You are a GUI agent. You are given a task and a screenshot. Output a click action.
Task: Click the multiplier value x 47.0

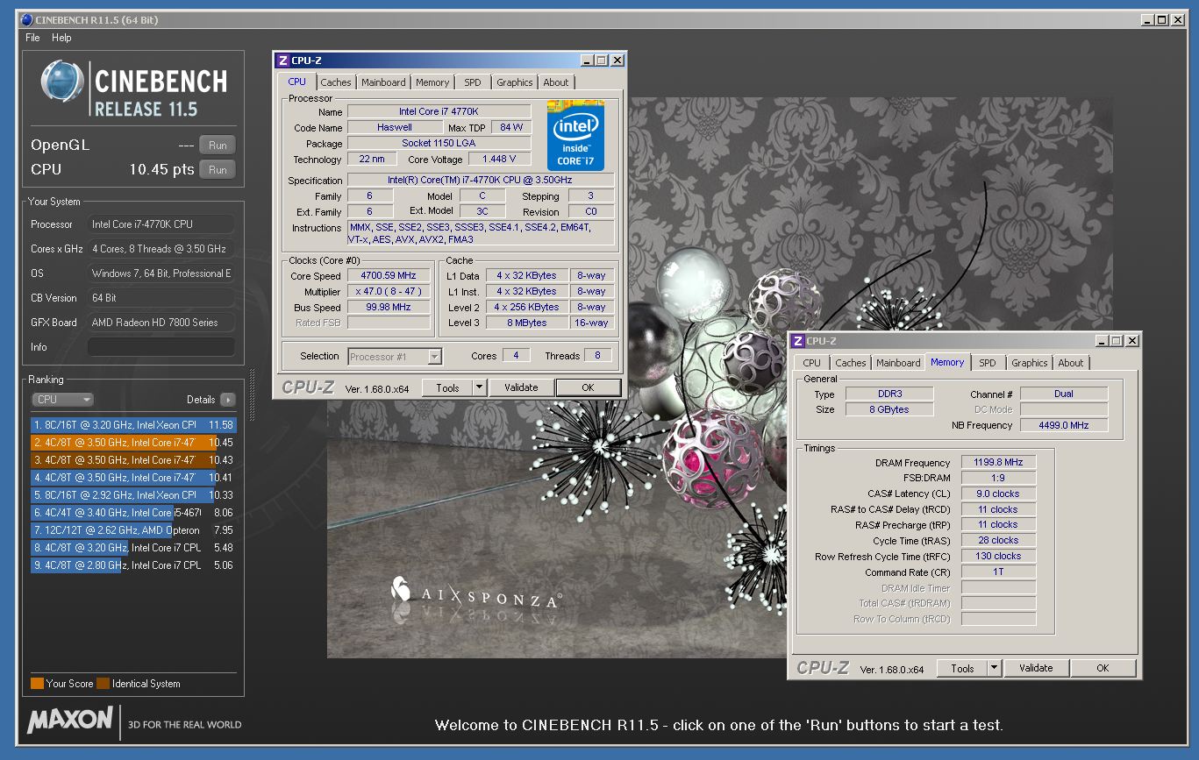[389, 291]
